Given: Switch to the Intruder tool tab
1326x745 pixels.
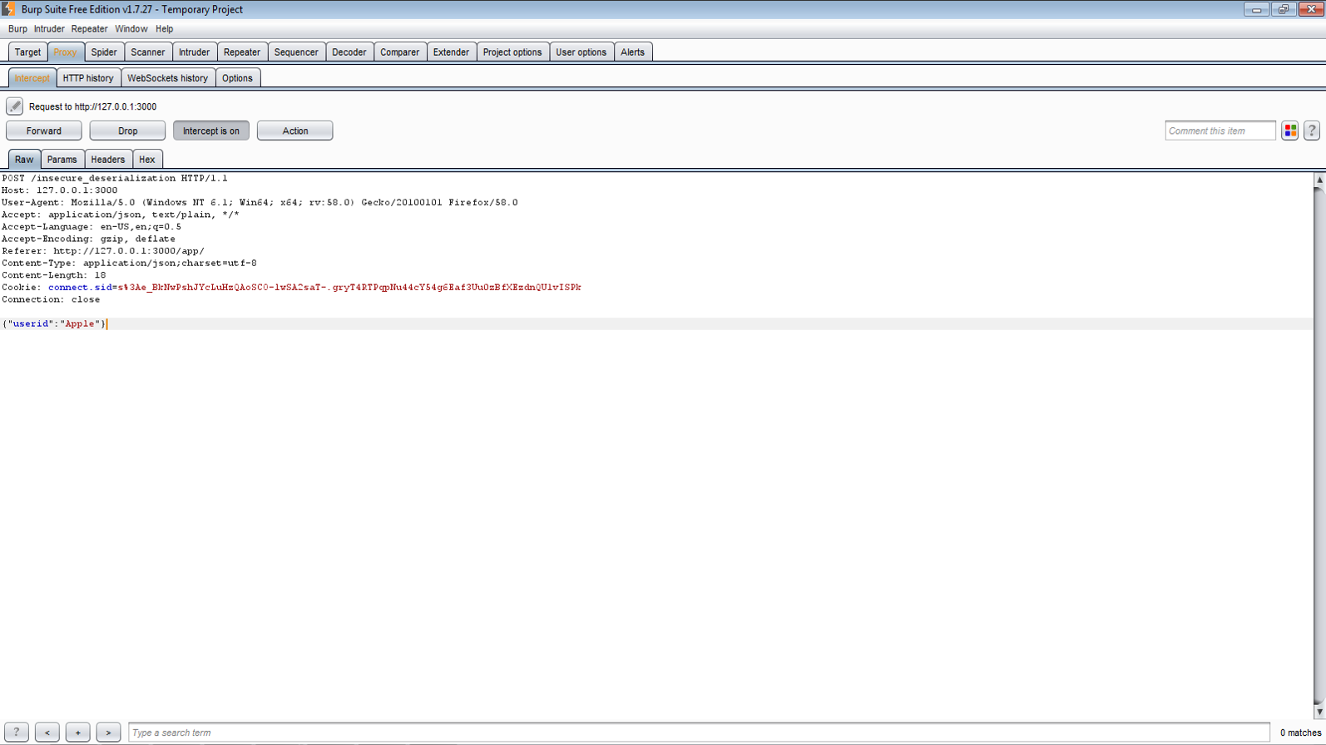Looking at the screenshot, I should (x=195, y=52).
